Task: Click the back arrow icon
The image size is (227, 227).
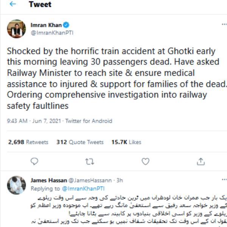Action: pyautogui.click(x=12, y=5)
